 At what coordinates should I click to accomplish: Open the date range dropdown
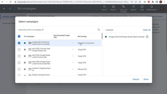(117, 16)
